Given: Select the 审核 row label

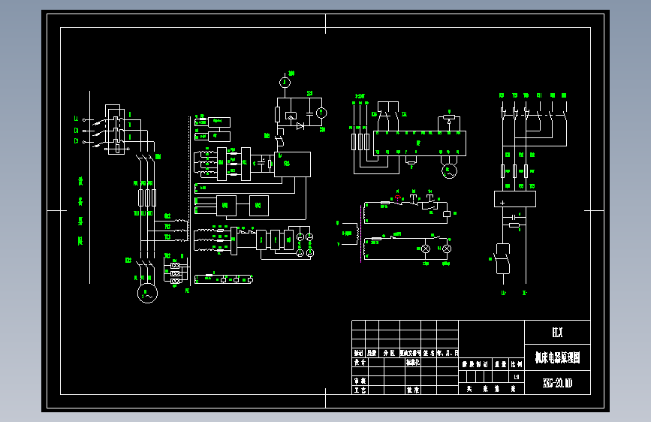Looking at the screenshot, I should pyautogui.click(x=360, y=381).
